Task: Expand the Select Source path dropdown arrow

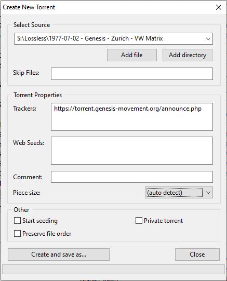Action: [x=208, y=39]
